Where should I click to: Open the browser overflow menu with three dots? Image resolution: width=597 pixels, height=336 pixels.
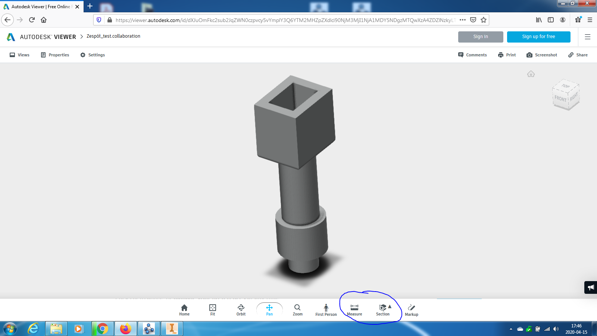[462, 20]
